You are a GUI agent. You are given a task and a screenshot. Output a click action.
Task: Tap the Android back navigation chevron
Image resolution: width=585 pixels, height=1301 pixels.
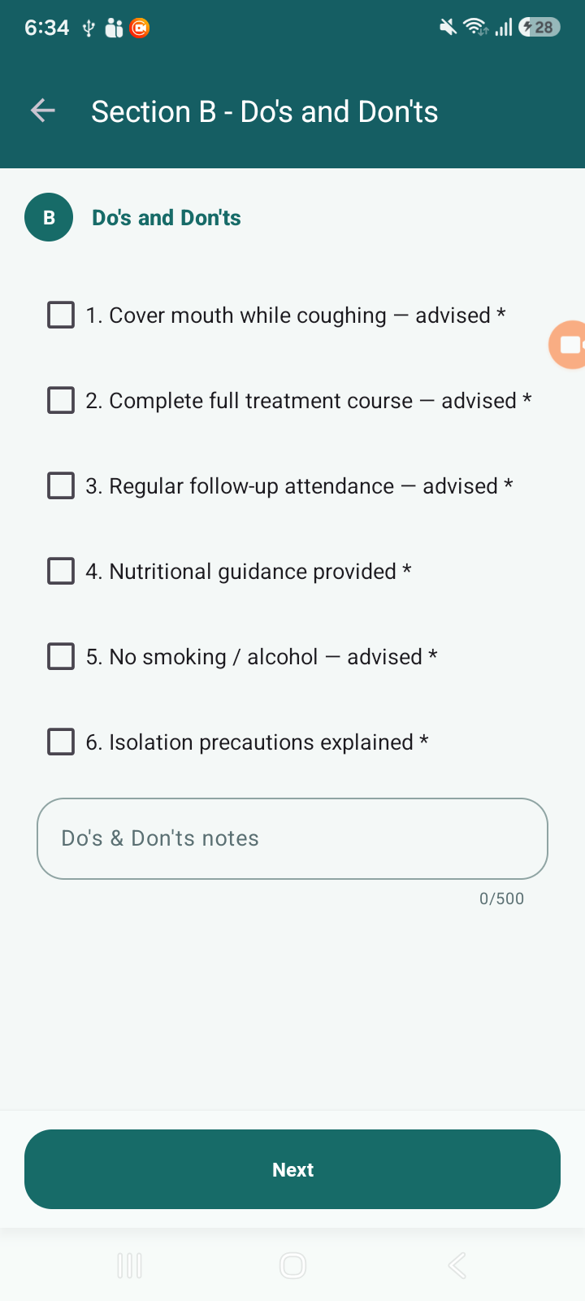457,1265
